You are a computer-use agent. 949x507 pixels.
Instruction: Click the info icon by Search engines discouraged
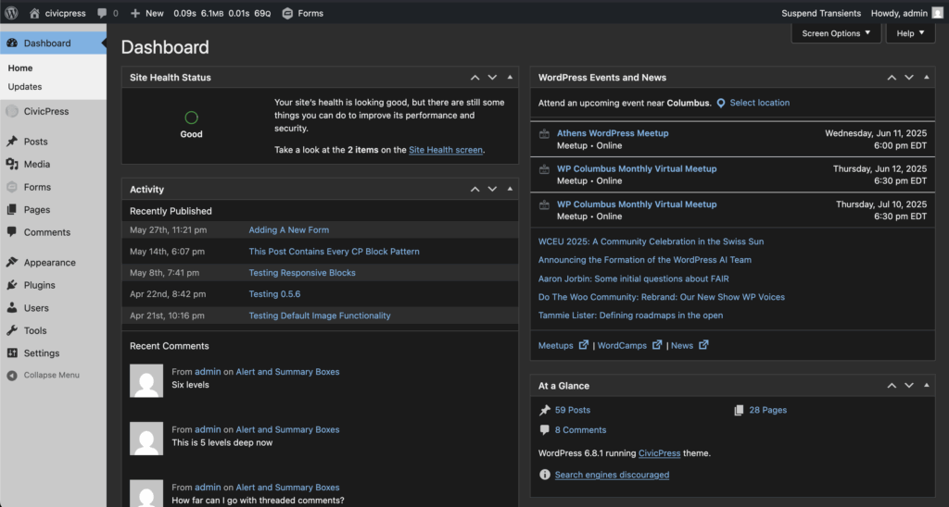click(x=545, y=475)
